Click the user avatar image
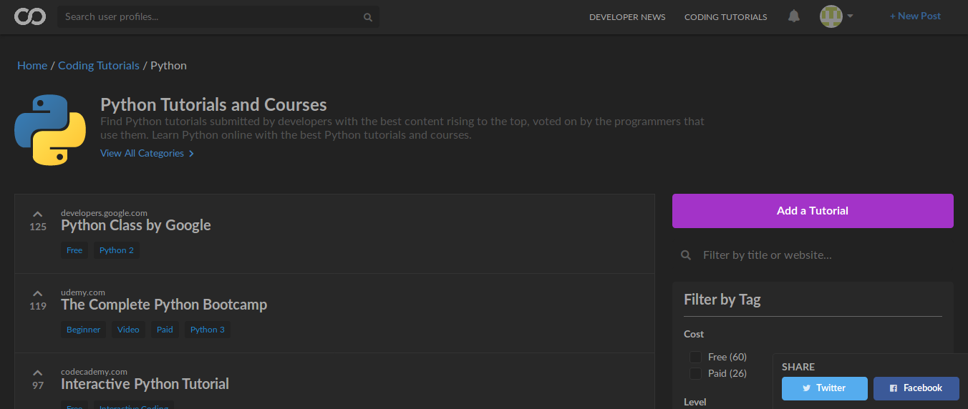 tap(831, 16)
